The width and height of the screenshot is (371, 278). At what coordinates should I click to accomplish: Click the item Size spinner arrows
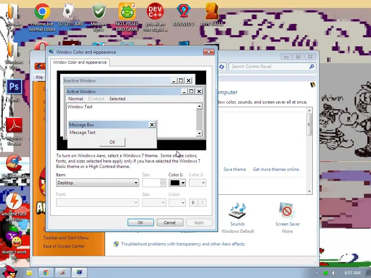(x=163, y=183)
